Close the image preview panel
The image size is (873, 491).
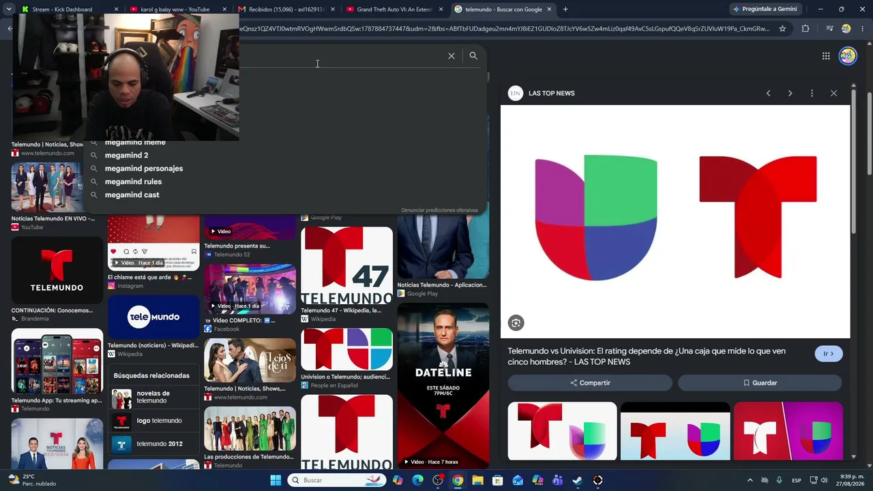833,93
